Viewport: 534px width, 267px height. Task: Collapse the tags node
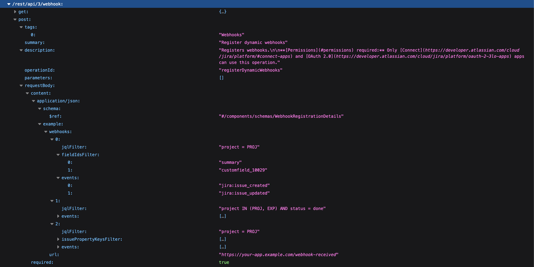(x=21, y=27)
